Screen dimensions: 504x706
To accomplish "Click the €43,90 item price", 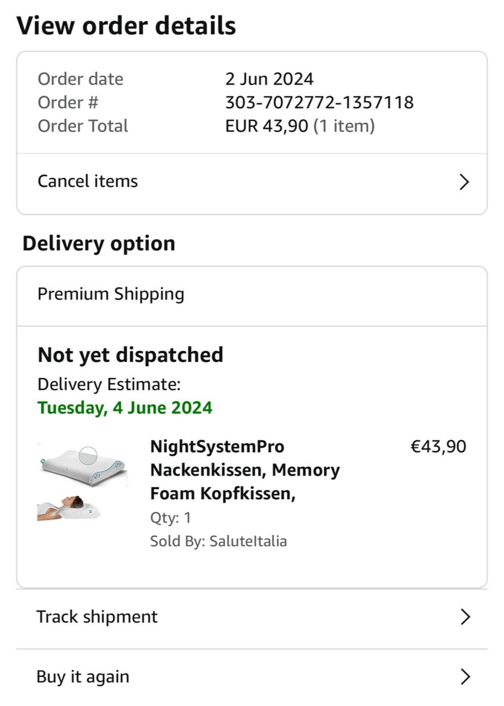I will coord(438,447).
